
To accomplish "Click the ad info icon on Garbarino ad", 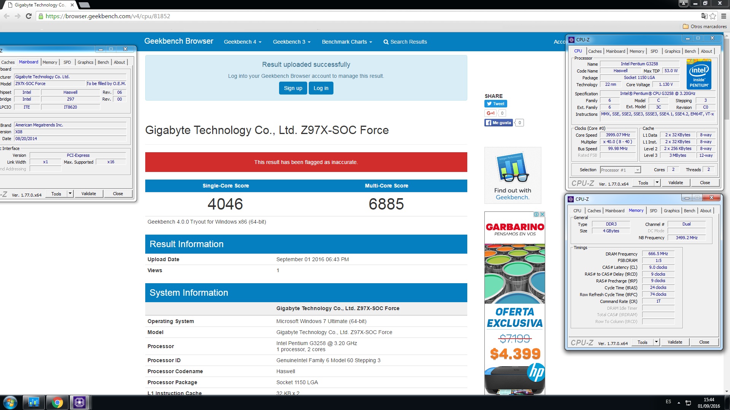I will 536,214.
